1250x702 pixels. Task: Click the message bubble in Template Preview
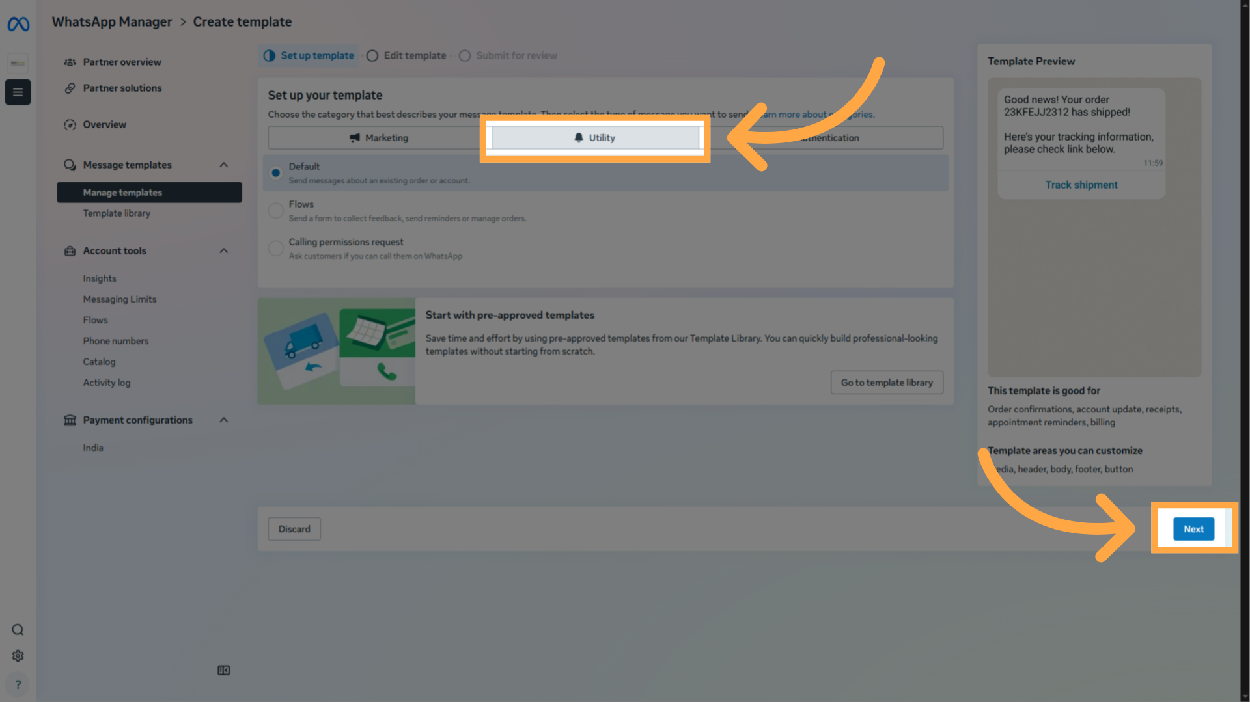click(1081, 144)
